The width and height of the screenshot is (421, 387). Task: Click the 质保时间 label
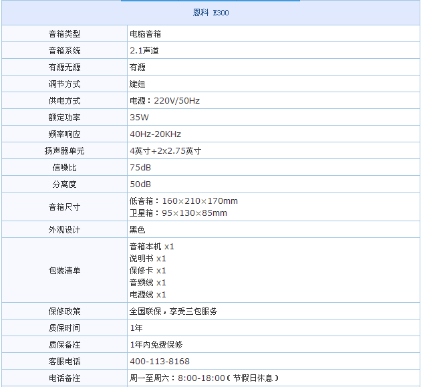(64, 328)
